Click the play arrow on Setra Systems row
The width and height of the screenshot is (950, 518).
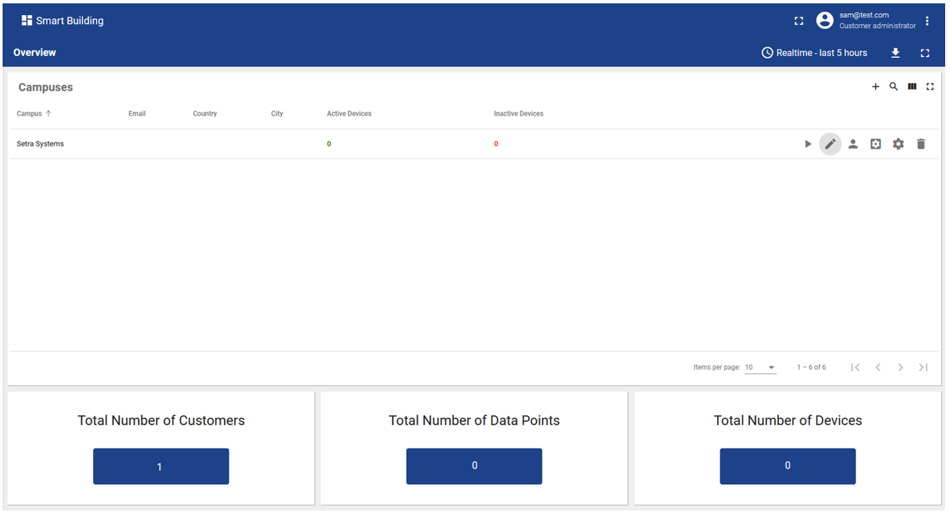click(807, 143)
